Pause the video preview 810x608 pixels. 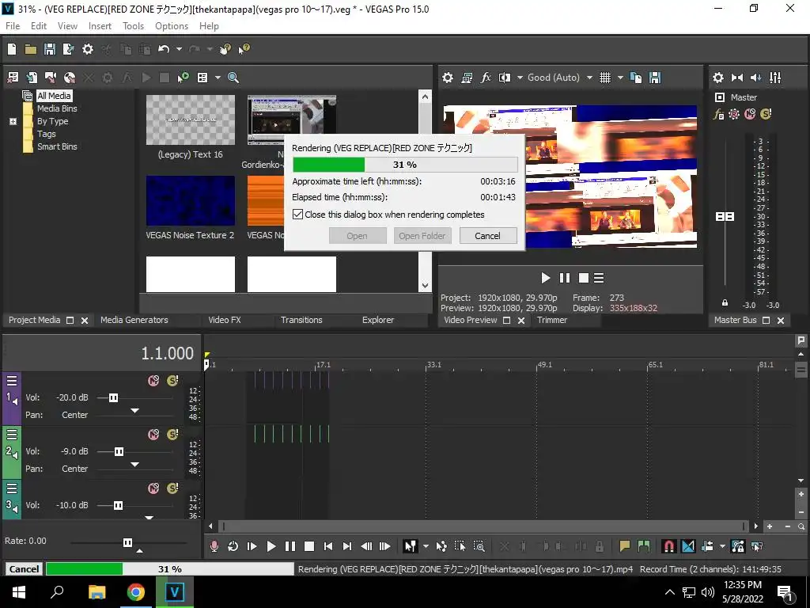click(x=565, y=278)
